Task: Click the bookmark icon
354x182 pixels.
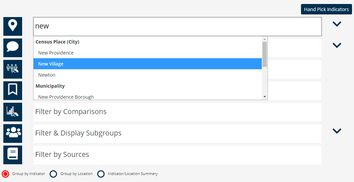Action: (x=13, y=91)
